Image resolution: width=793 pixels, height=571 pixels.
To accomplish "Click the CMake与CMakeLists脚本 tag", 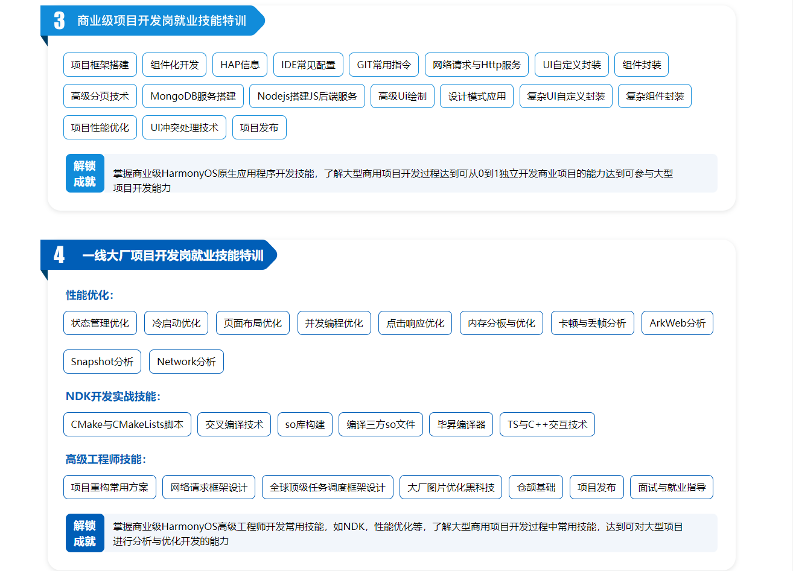I will tap(127, 424).
